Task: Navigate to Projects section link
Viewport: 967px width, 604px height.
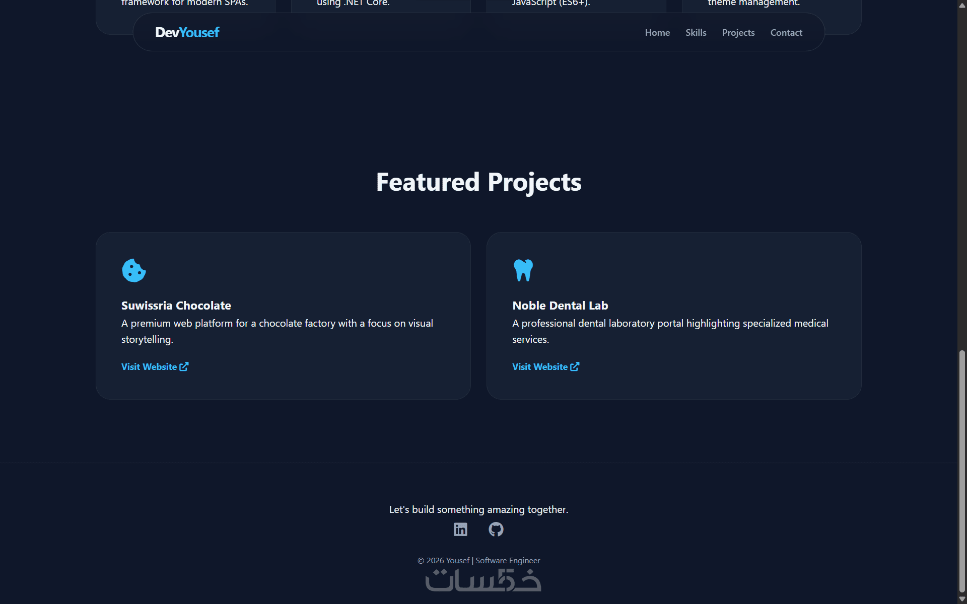Action: [x=738, y=33]
